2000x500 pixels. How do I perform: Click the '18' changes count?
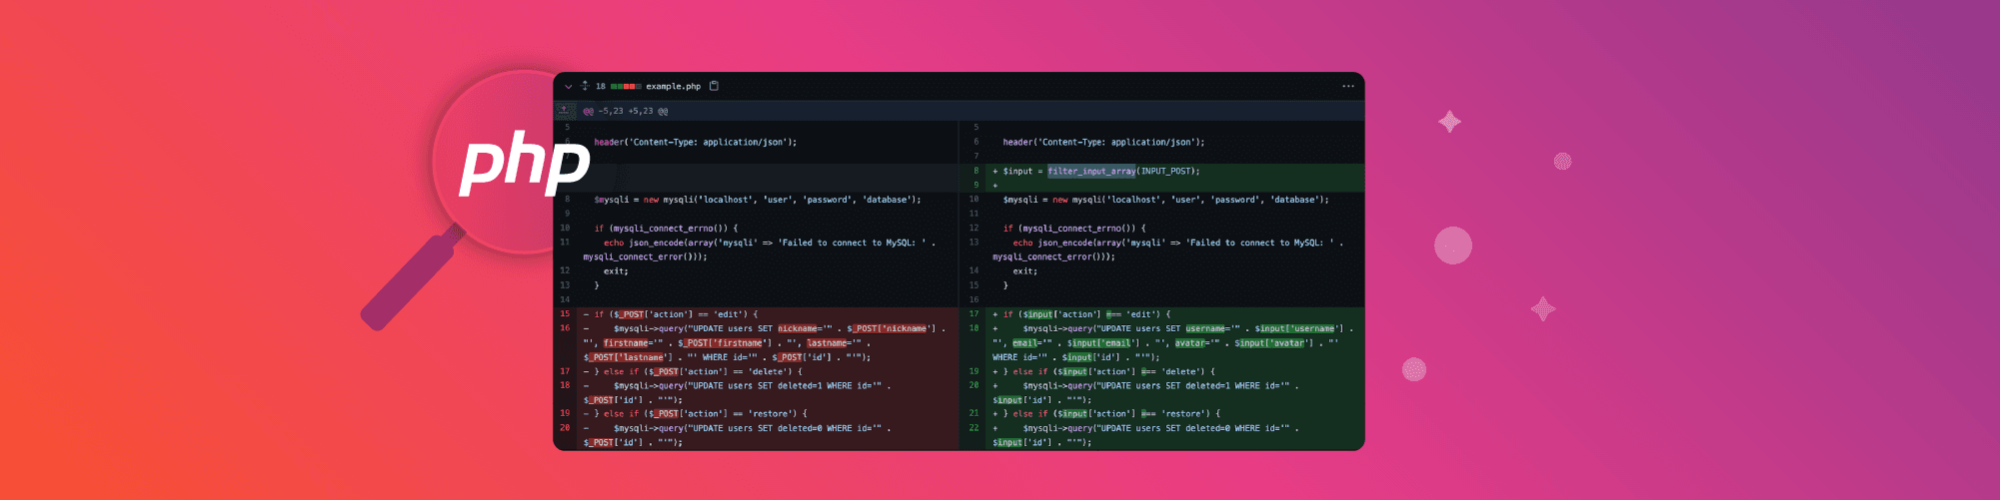601,87
